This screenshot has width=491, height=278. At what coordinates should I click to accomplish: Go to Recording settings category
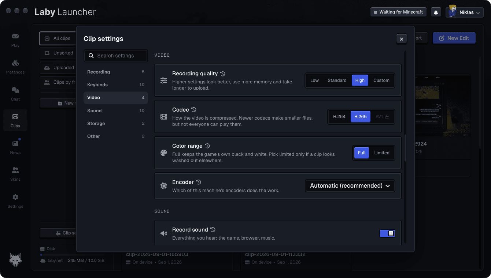[x=116, y=72]
